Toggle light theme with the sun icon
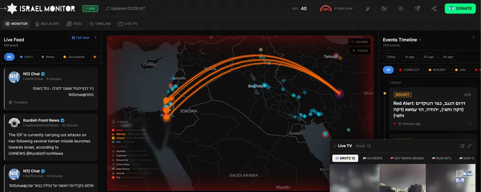481x192 pixels. click(401, 8)
